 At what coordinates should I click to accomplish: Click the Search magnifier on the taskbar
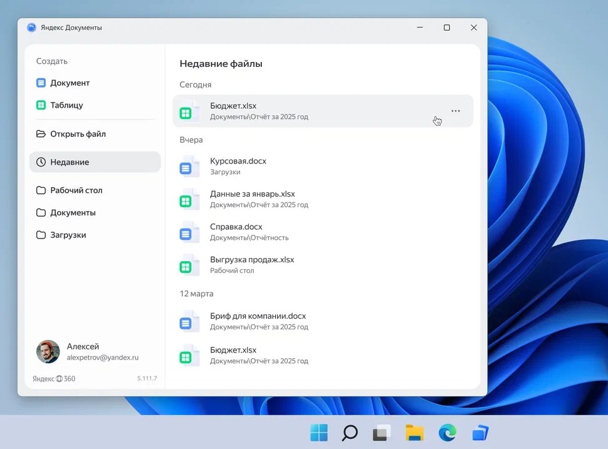coord(349,433)
